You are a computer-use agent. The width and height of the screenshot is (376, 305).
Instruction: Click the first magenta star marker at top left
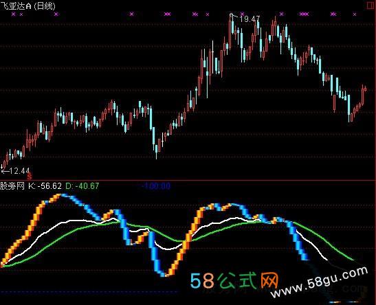14,14
